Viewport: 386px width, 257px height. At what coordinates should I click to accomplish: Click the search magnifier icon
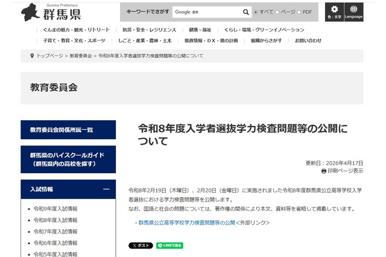tap(245, 12)
